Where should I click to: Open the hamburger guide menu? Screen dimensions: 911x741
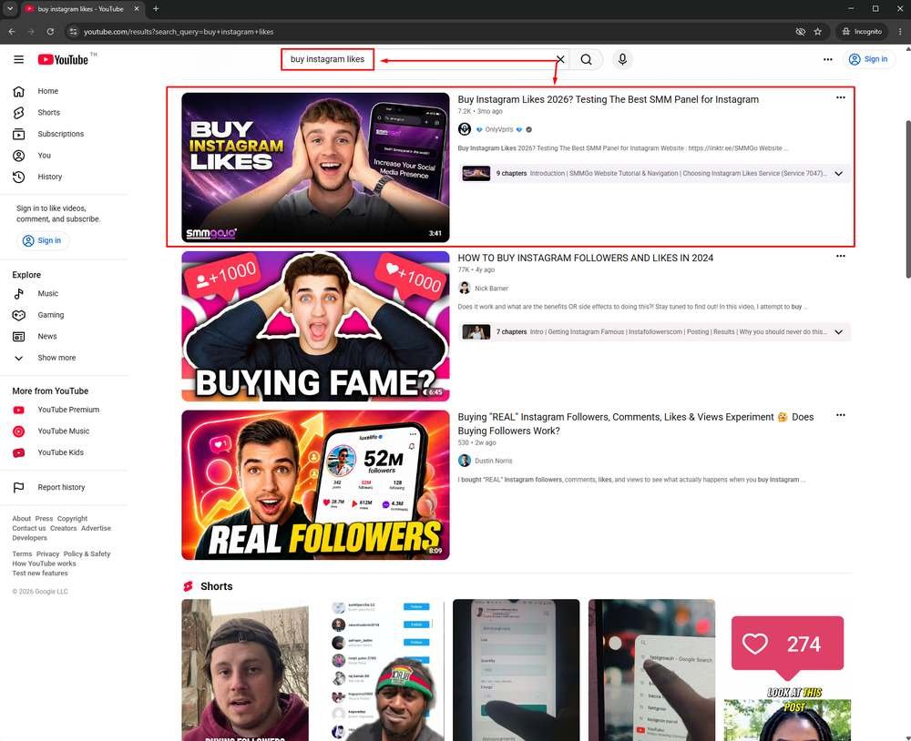coord(18,59)
